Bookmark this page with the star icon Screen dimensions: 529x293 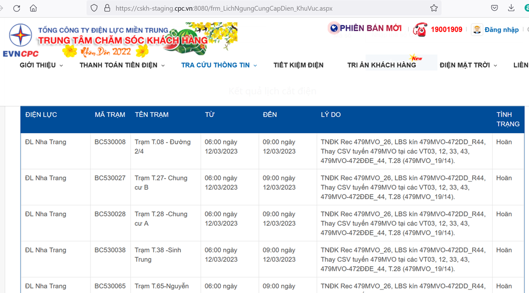click(x=434, y=8)
